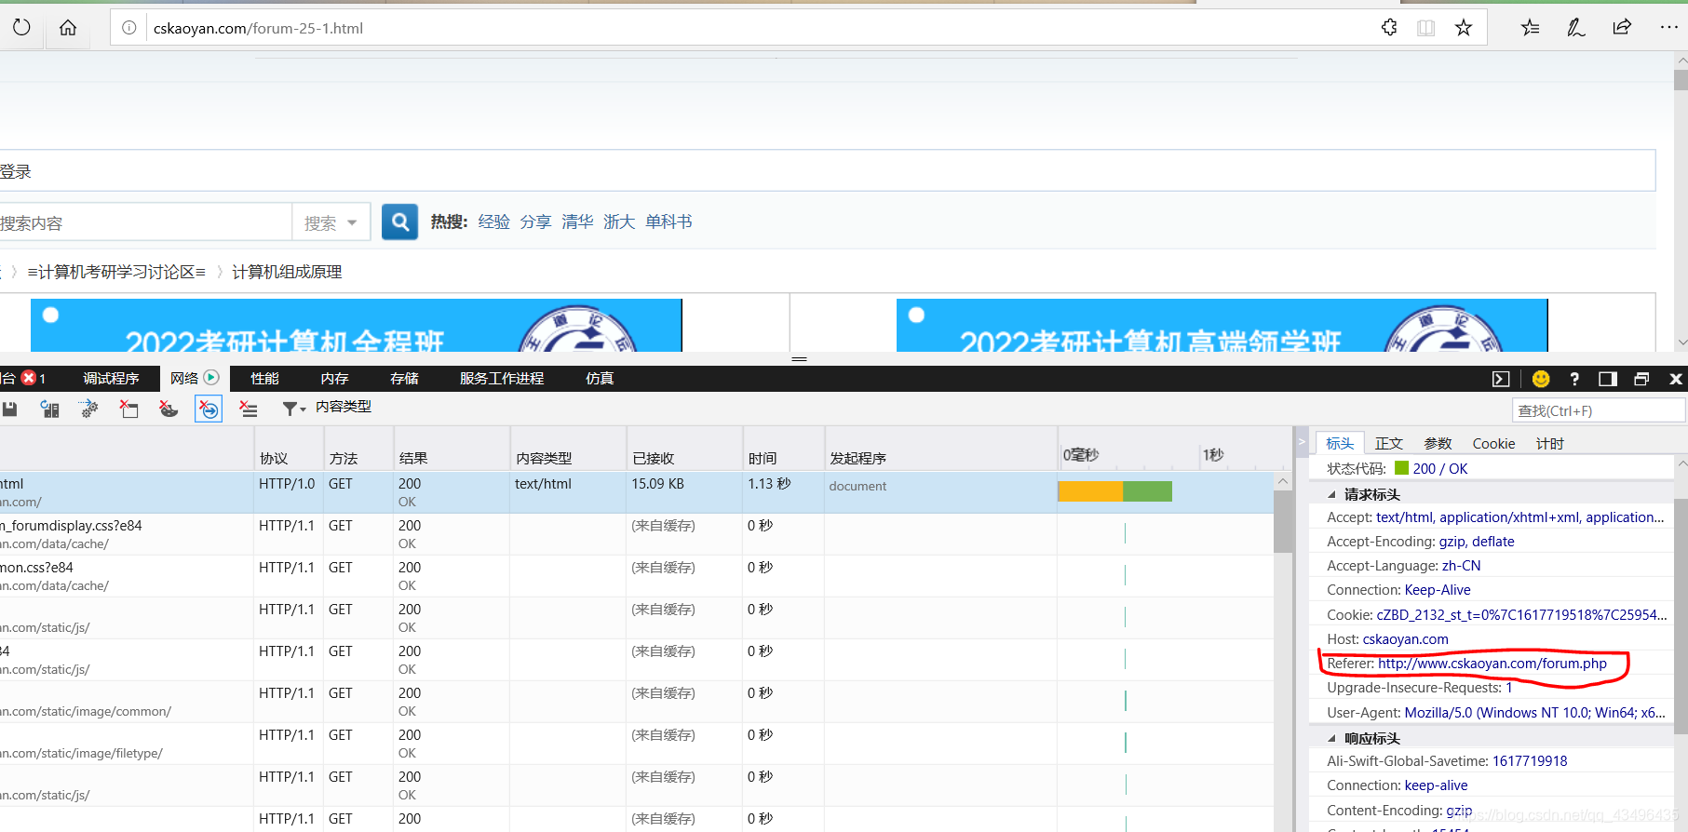Open the 服务工作进程 tab

coord(502,378)
